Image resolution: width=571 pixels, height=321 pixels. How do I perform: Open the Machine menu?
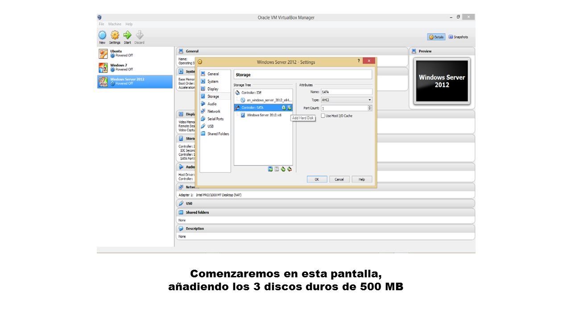115,24
